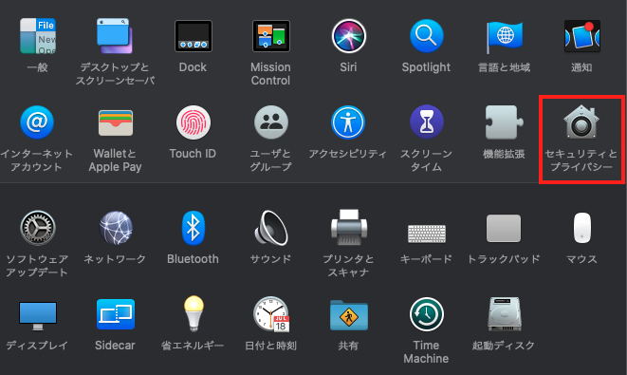Open ユーザとグループ preferences

click(x=270, y=122)
